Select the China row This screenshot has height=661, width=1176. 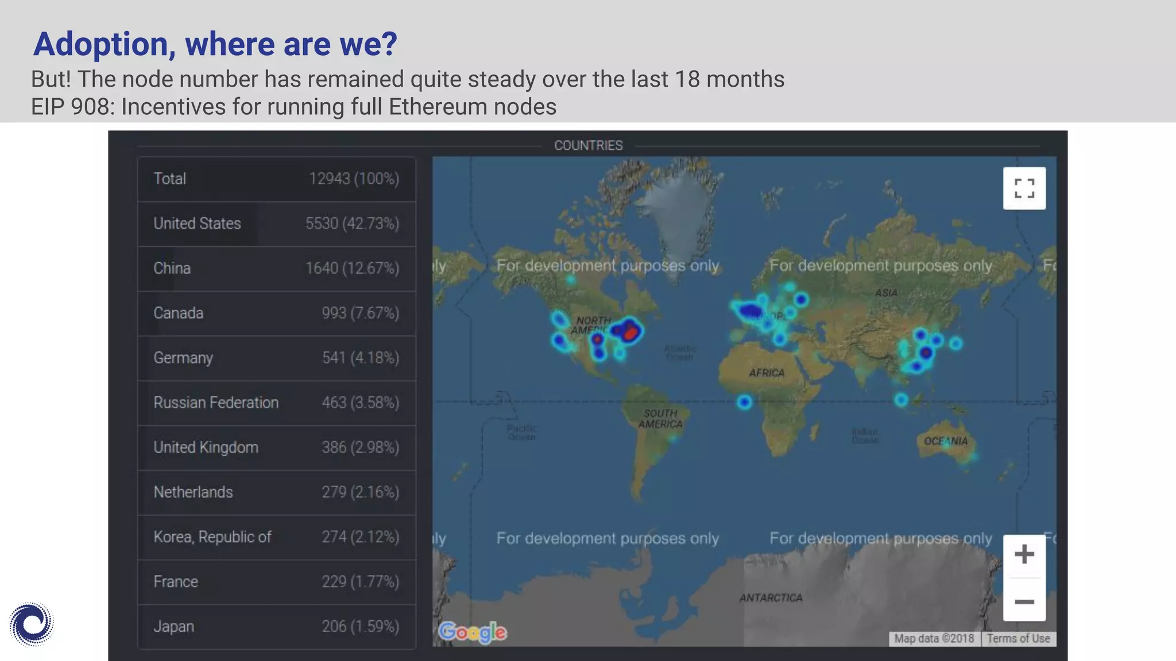pos(277,269)
